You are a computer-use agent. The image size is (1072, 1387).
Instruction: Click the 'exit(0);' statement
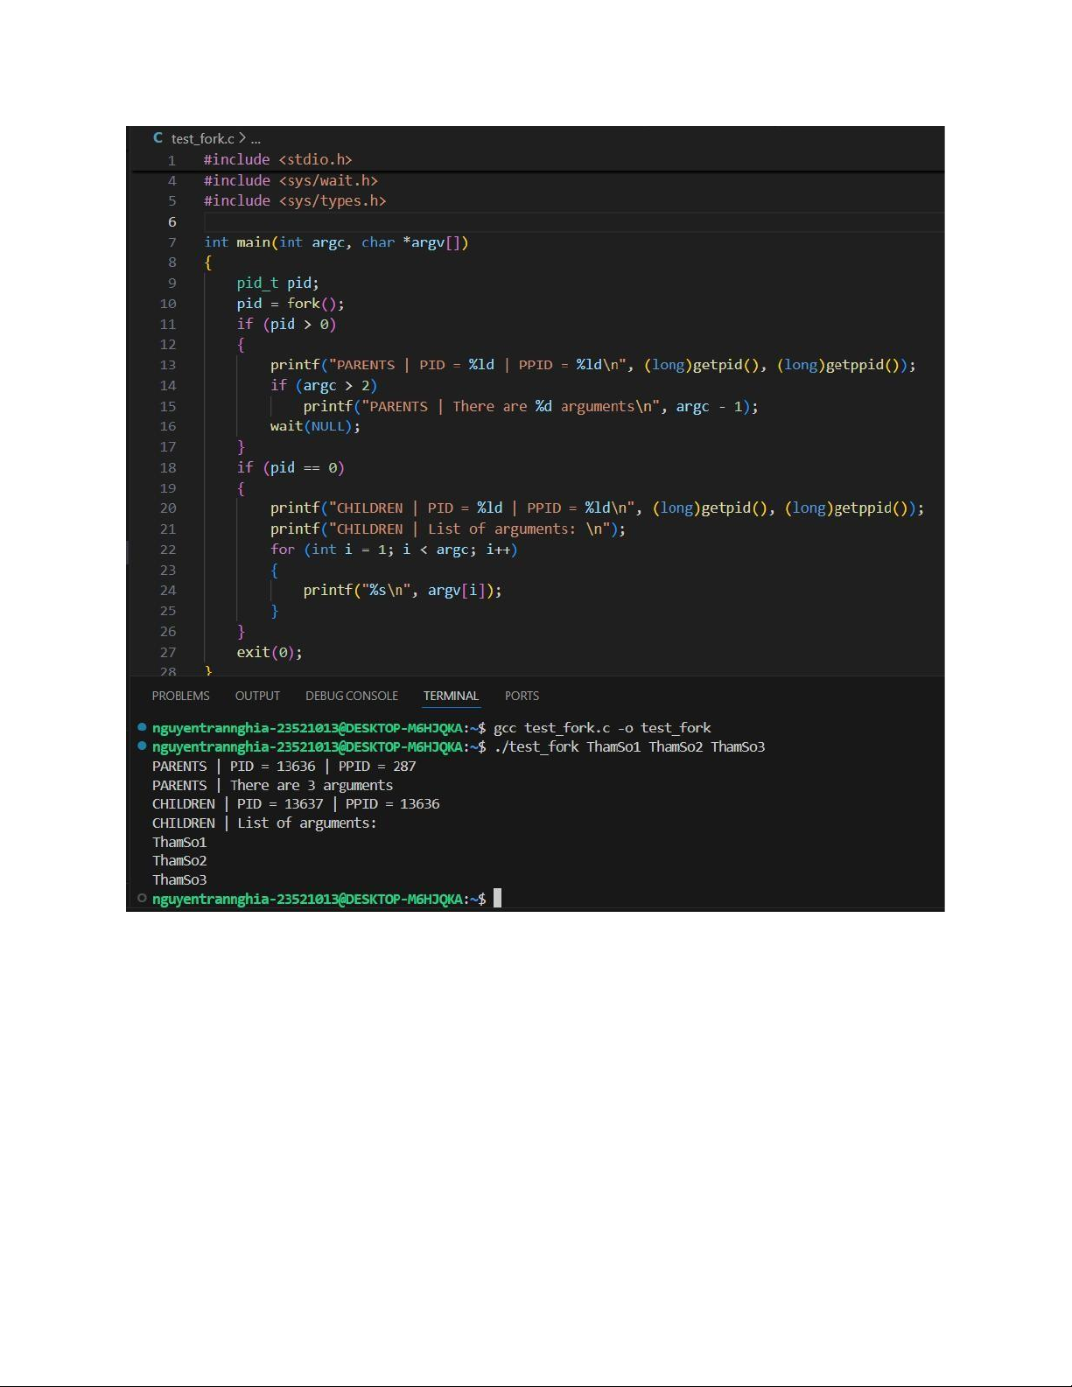(x=270, y=652)
